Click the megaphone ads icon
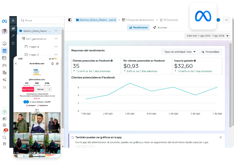 (4, 79)
